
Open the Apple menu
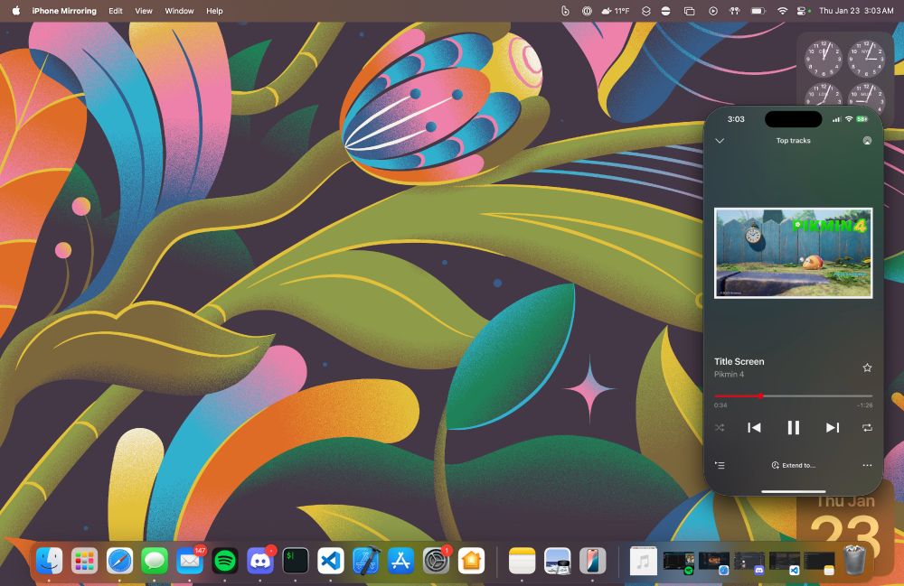pyautogui.click(x=15, y=10)
